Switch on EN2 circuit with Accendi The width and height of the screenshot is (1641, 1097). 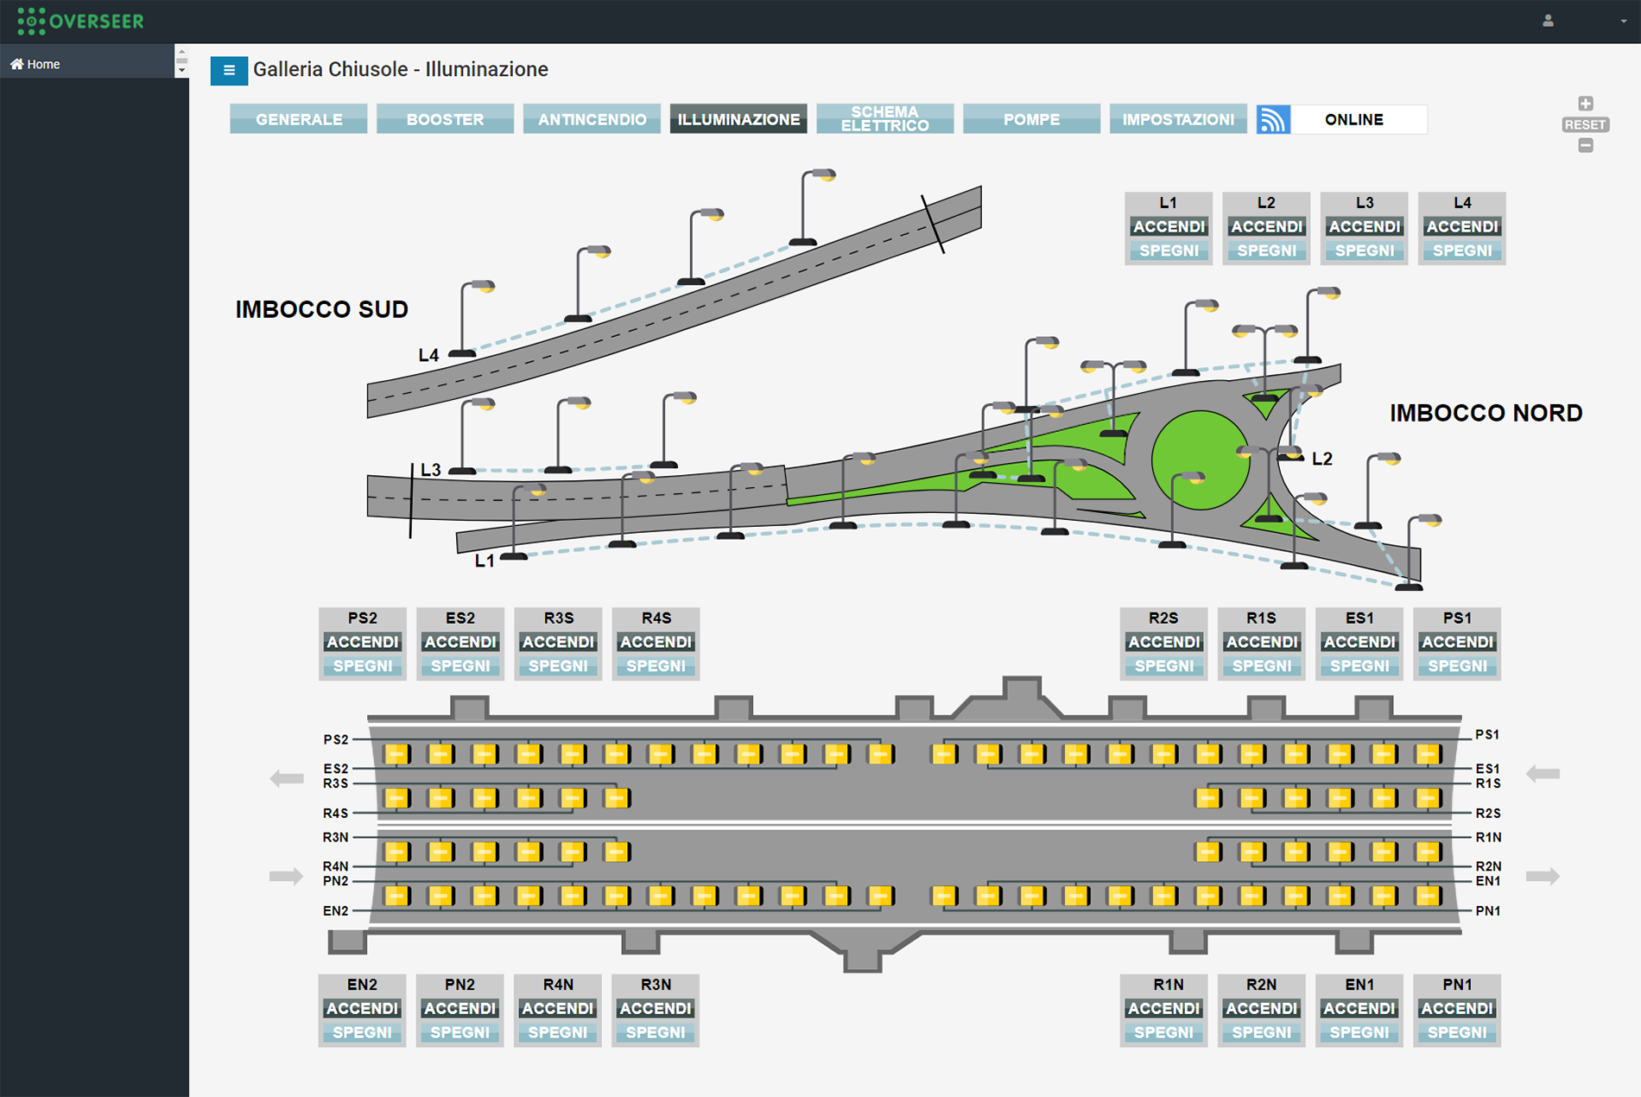point(362,1008)
